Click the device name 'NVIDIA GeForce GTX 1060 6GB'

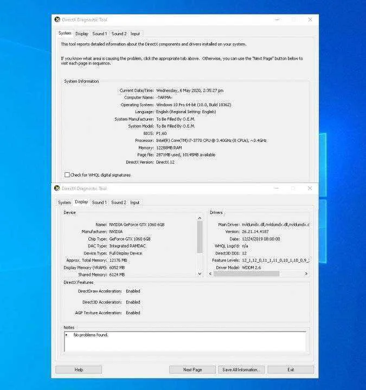137,225
